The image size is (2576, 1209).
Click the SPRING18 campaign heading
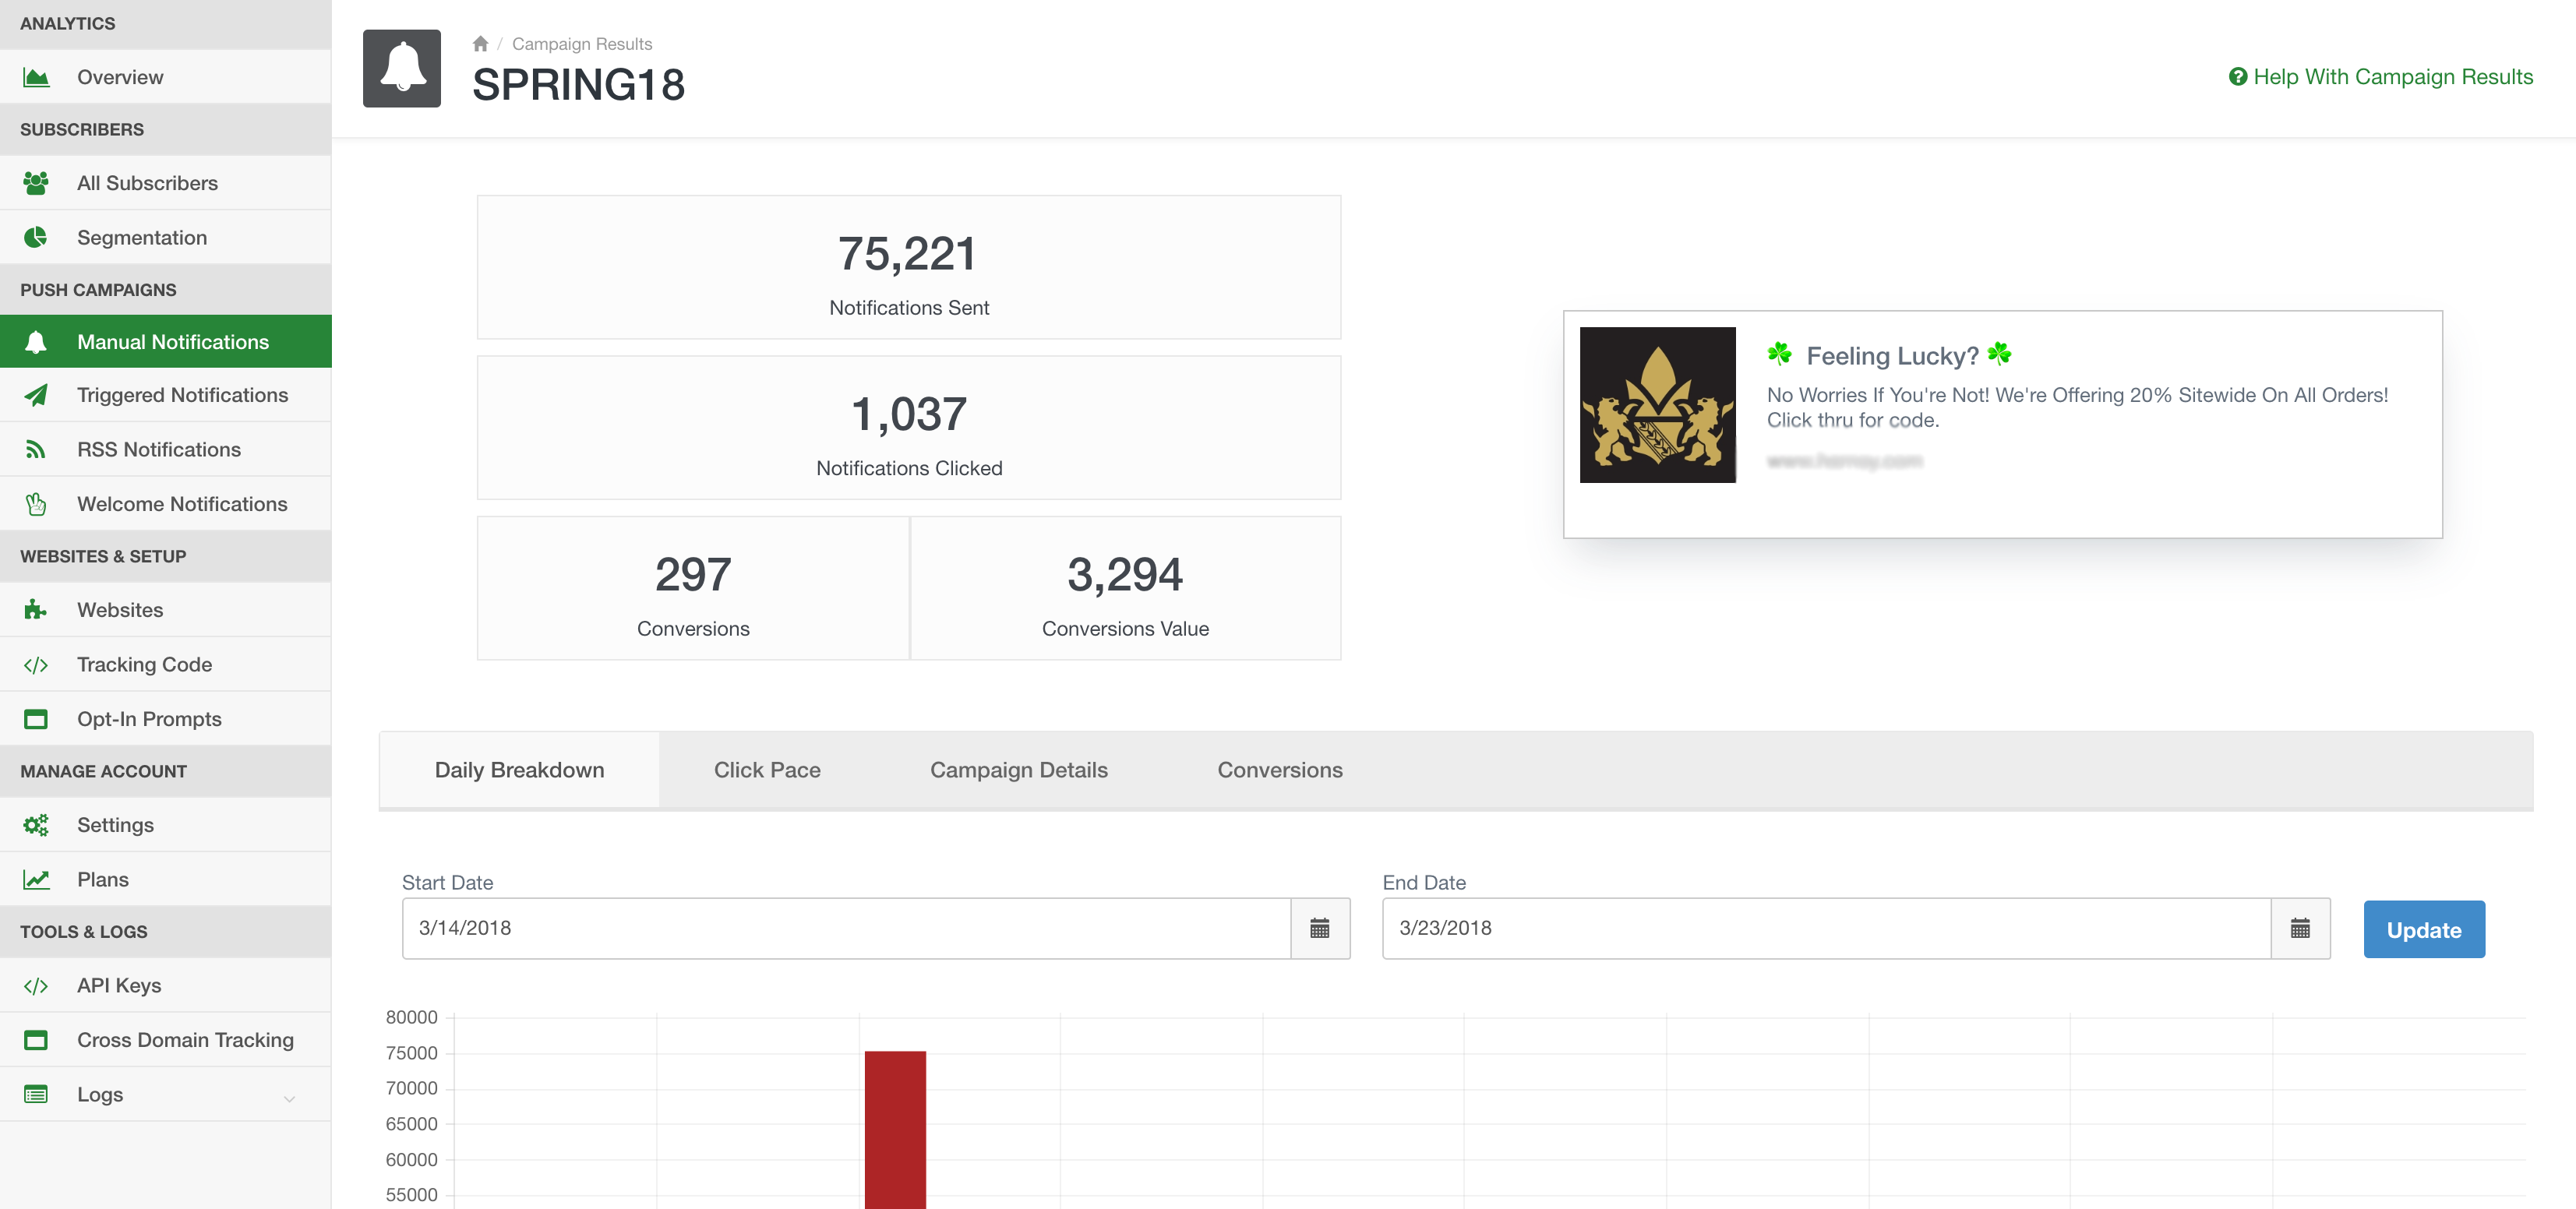pyautogui.click(x=578, y=84)
